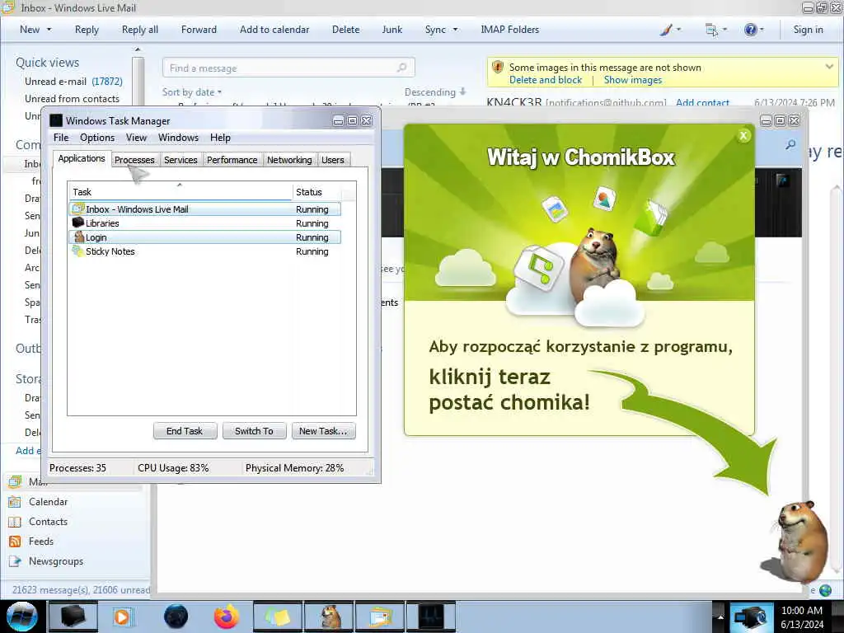Click the New Task... button
Image resolution: width=844 pixels, height=633 pixels.
click(x=323, y=431)
